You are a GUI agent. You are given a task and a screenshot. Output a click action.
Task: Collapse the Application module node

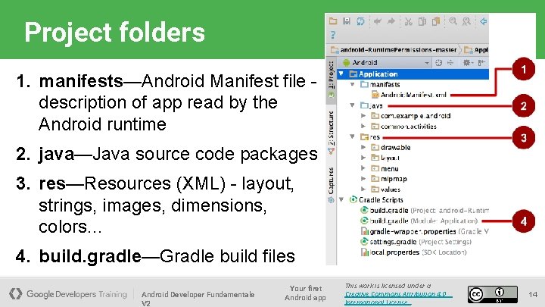coord(341,74)
